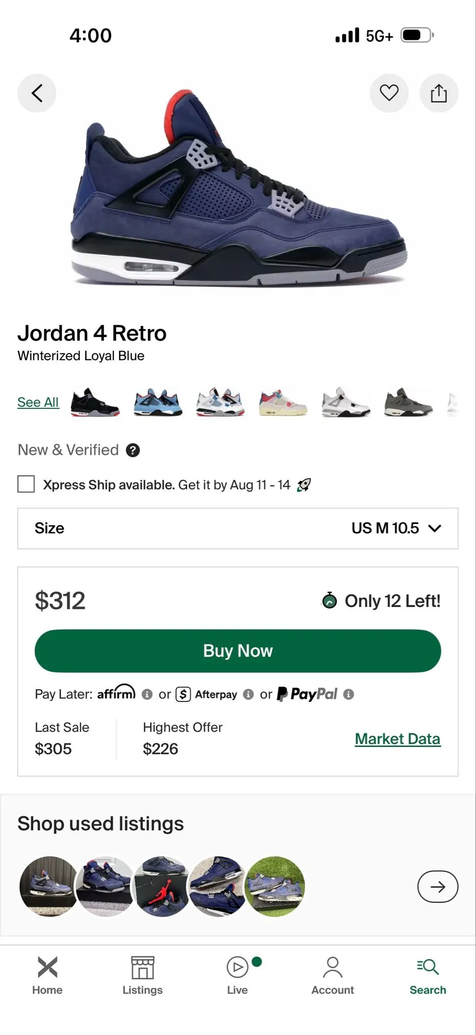Open Market Data link
Image resolution: width=476 pixels, height=1035 pixels.
(x=397, y=739)
